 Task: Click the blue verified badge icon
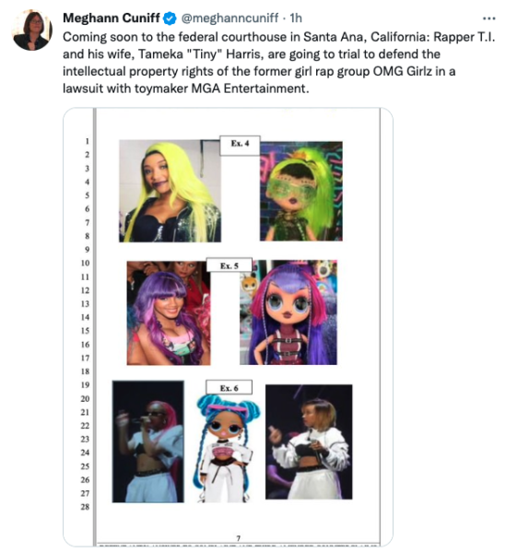click(x=171, y=18)
